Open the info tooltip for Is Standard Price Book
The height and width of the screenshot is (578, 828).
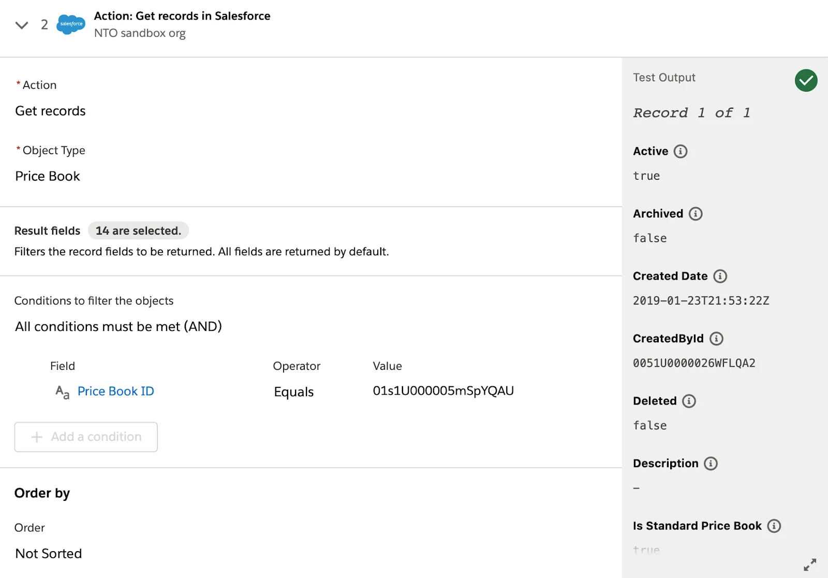774,526
